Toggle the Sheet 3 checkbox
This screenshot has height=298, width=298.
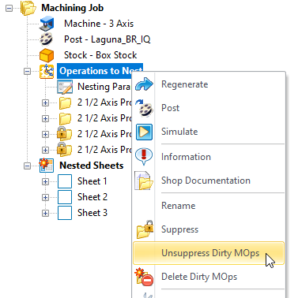click(65, 213)
